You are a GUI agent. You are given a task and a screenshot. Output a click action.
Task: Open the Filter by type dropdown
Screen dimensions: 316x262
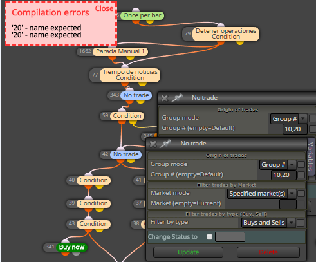click(x=268, y=223)
